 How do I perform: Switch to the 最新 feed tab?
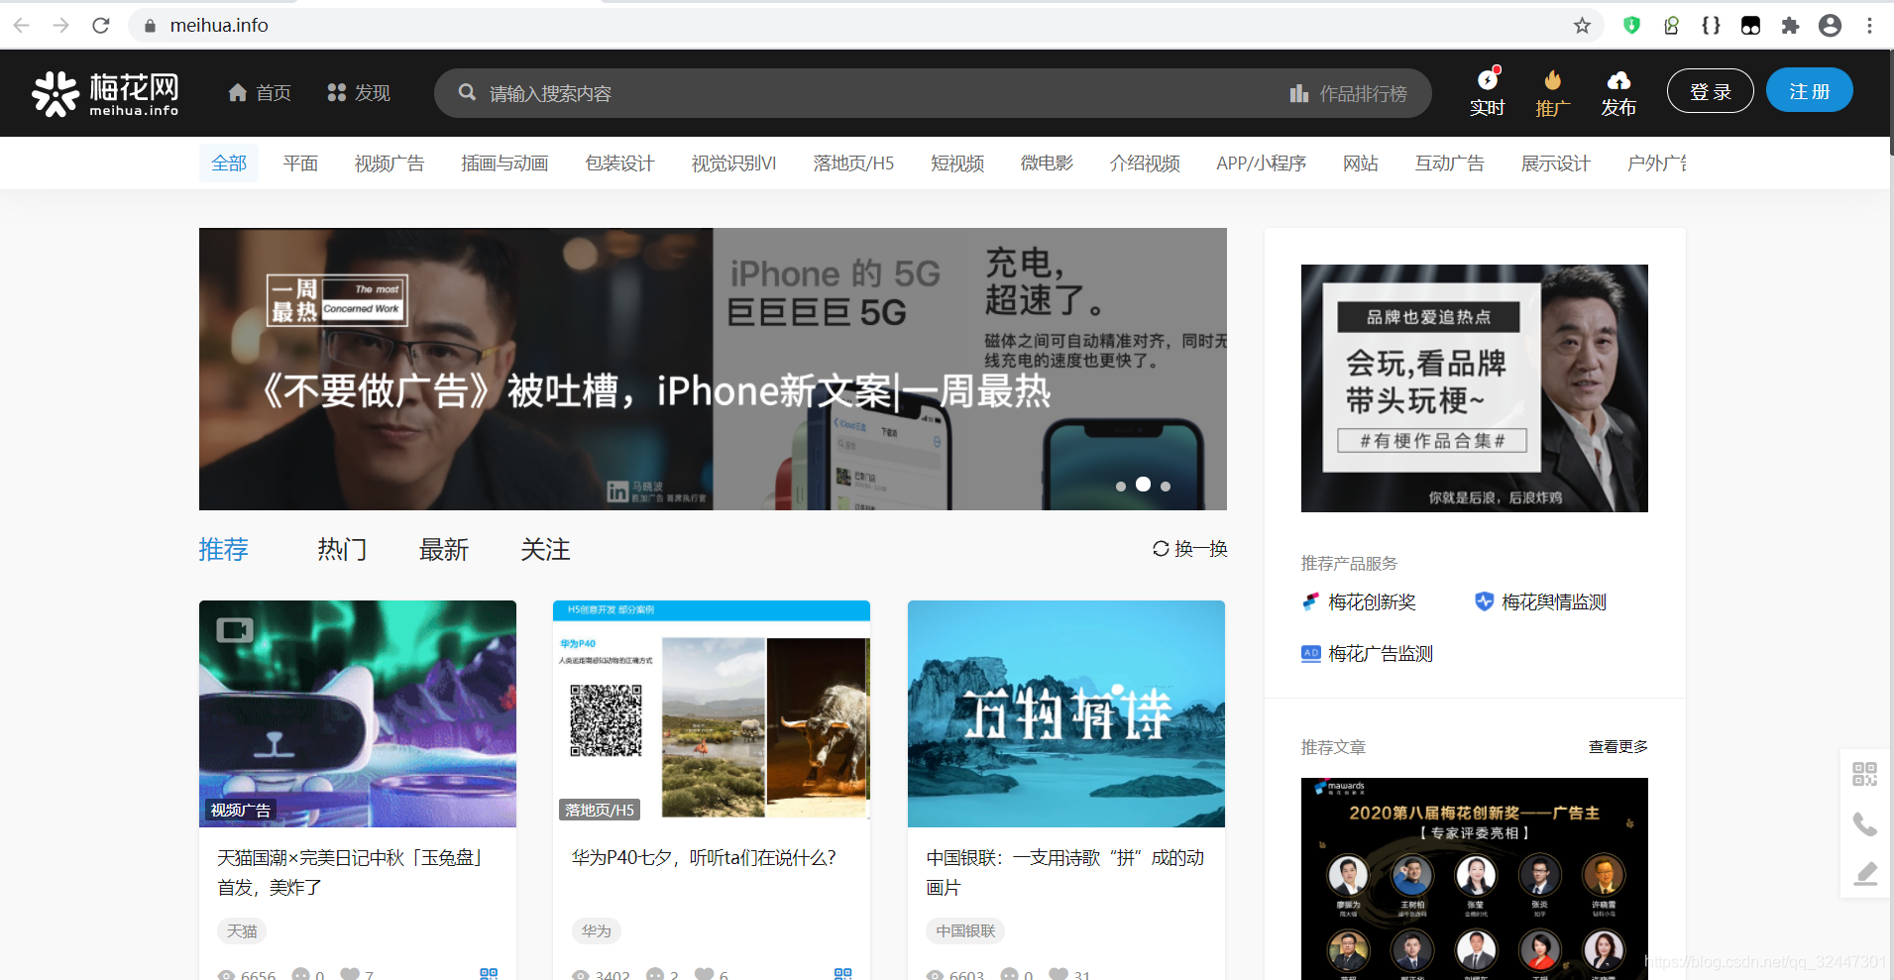444,550
